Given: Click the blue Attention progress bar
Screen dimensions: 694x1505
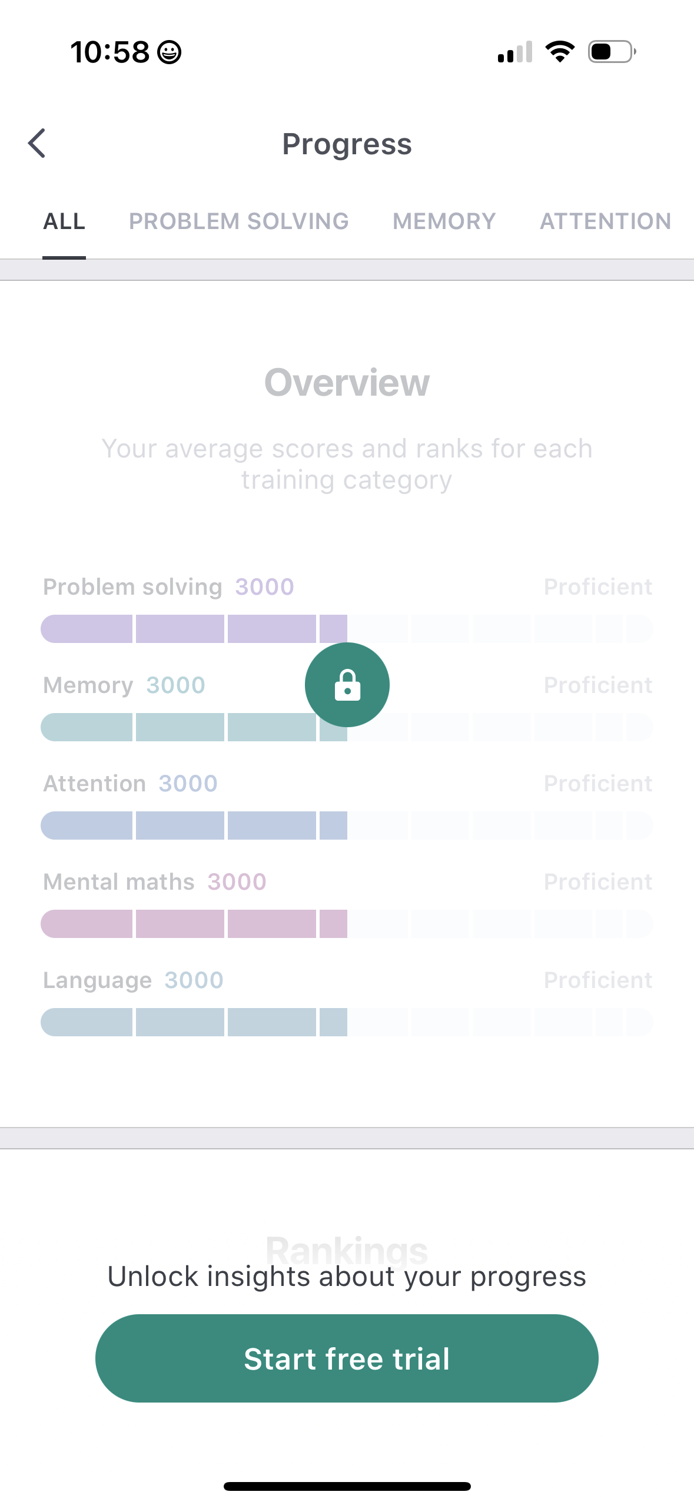Looking at the screenshot, I should 194,826.
